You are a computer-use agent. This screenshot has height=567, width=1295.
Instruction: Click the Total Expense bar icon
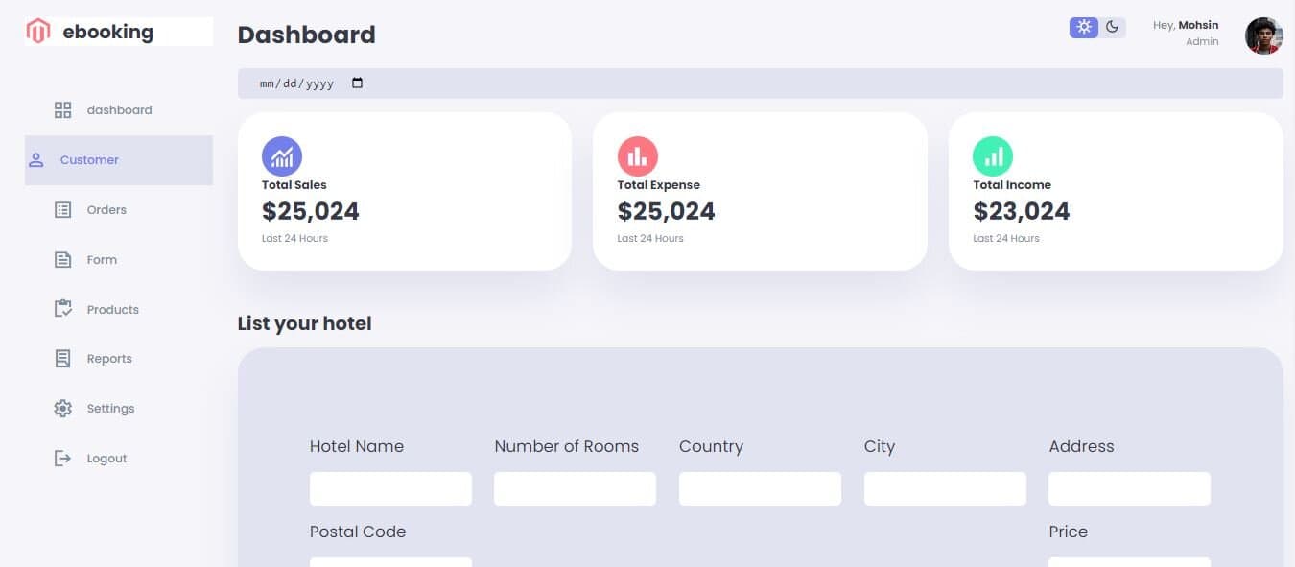638,156
